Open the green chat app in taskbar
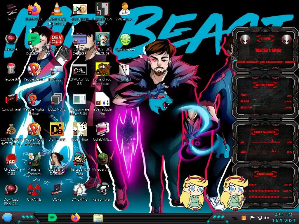This screenshot has width=299, height=224. coord(53,218)
